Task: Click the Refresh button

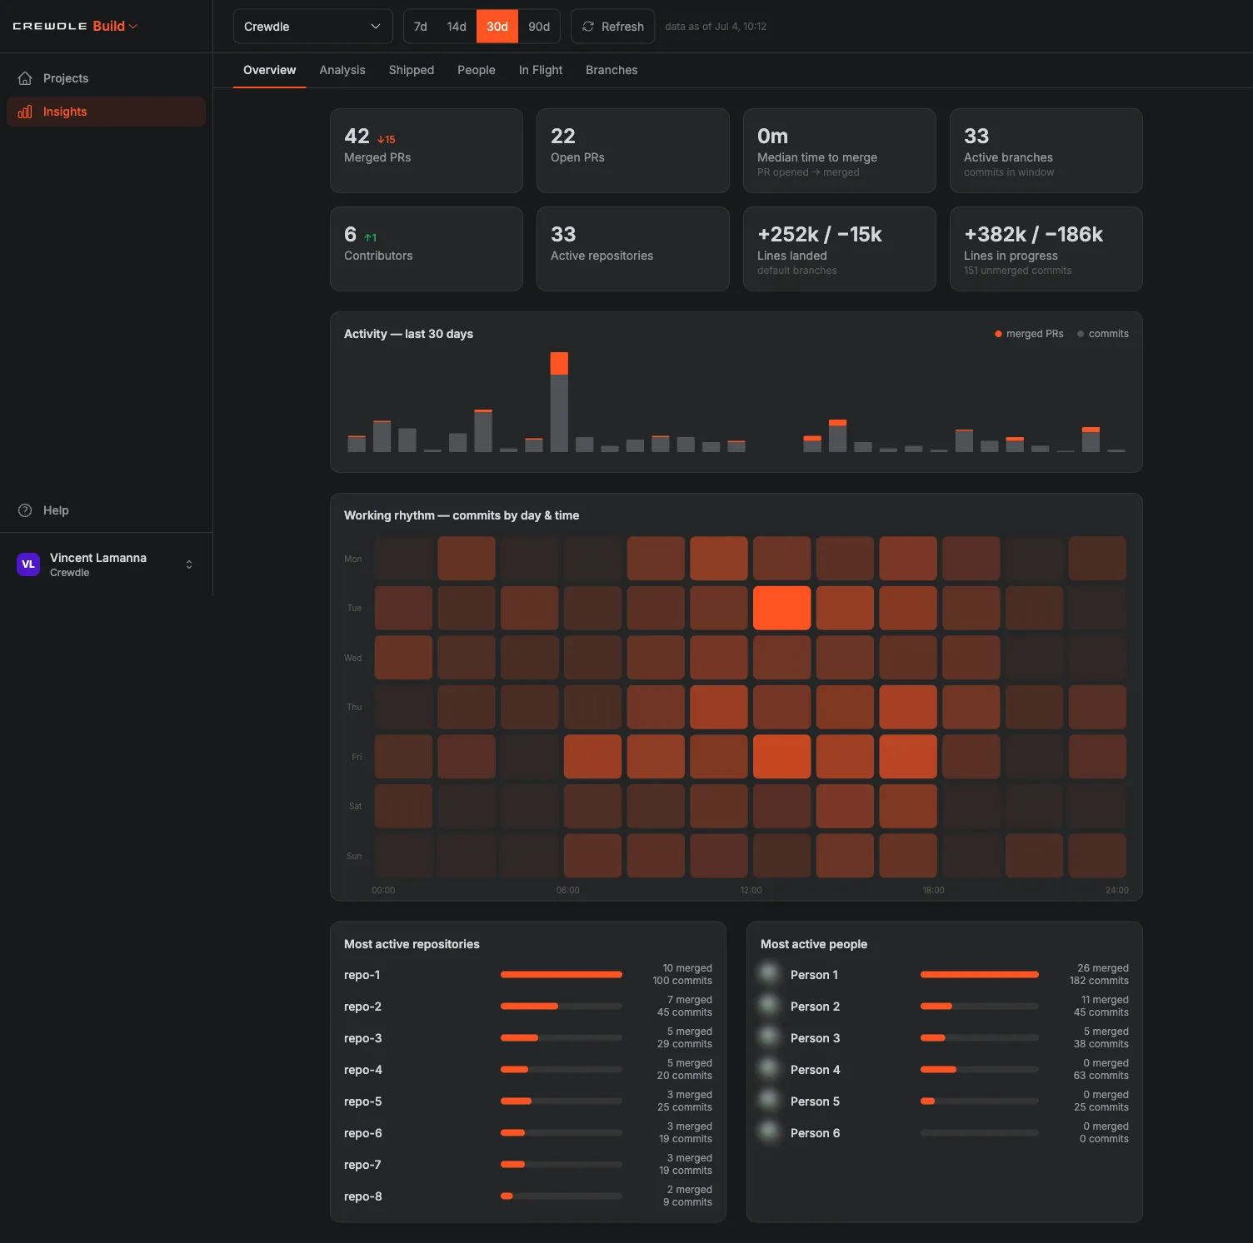Action: (612, 27)
